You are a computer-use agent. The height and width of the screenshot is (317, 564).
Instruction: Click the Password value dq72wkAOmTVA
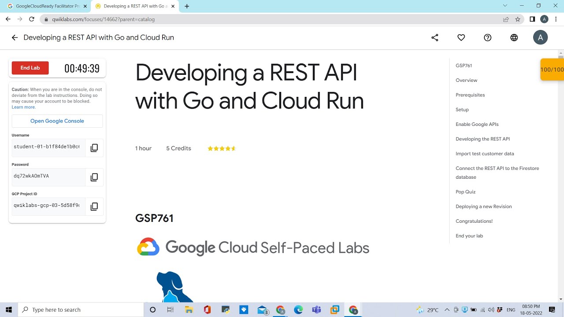[31, 176]
